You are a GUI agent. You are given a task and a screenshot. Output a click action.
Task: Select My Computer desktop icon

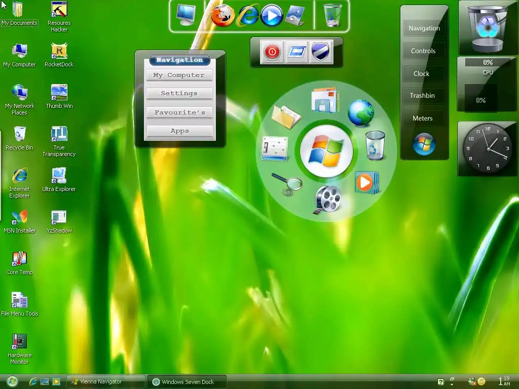click(x=19, y=55)
